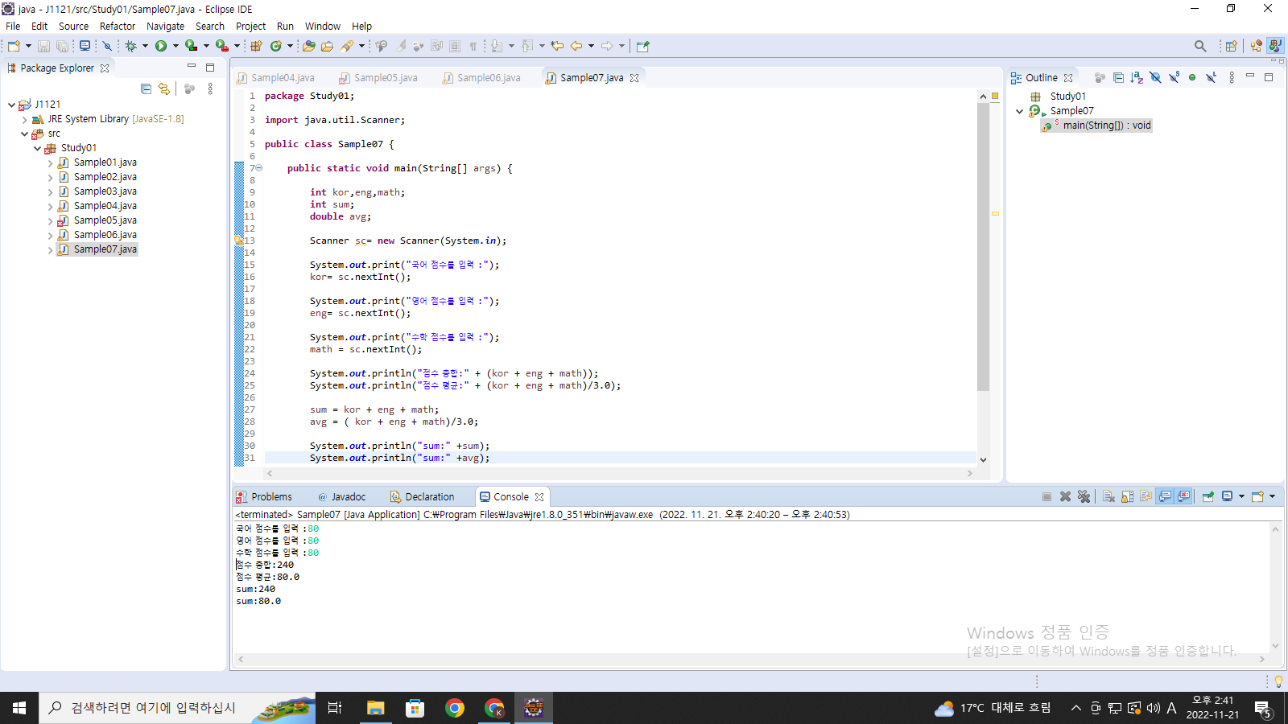Image resolution: width=1288 pixels, height=724 pixels.
Task: Toggle Link with Editor in Package Explorer
Action: tap(164, 88)
